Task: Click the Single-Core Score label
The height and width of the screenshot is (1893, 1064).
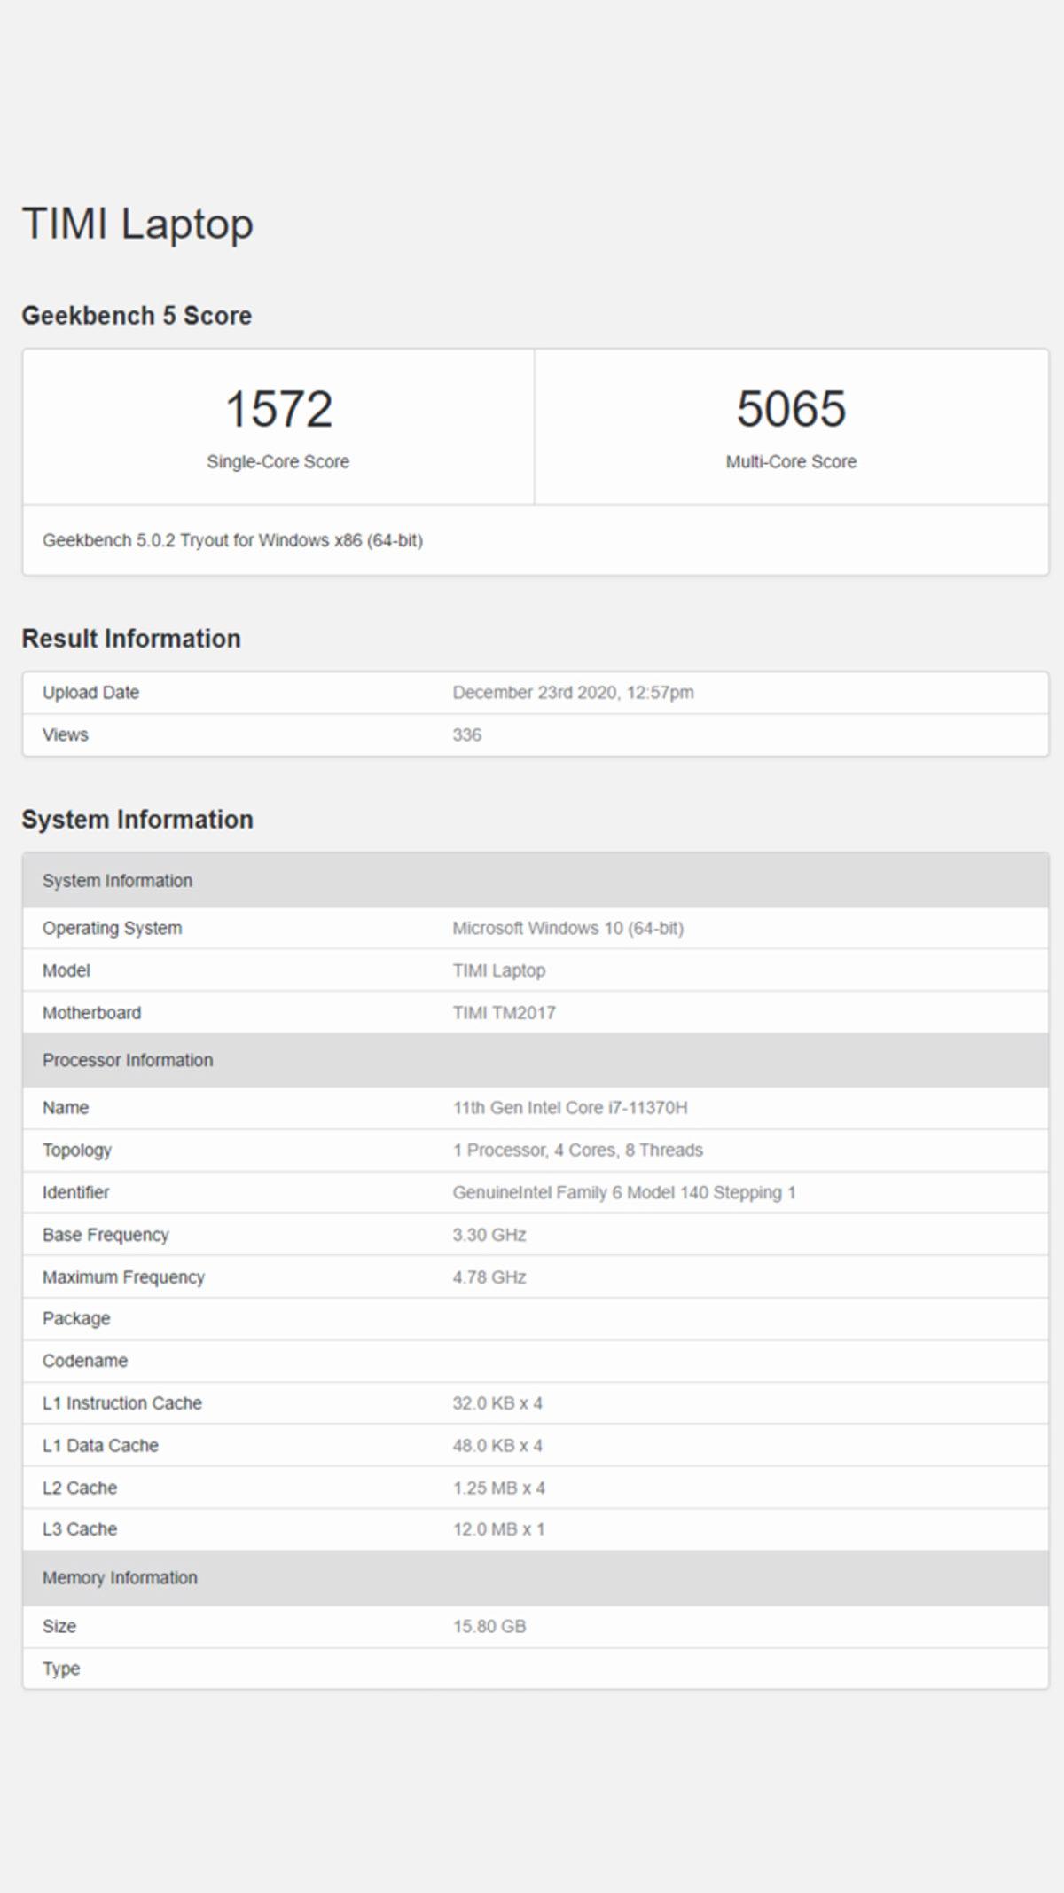Action: pyautogui.click(x=278, y=461)
